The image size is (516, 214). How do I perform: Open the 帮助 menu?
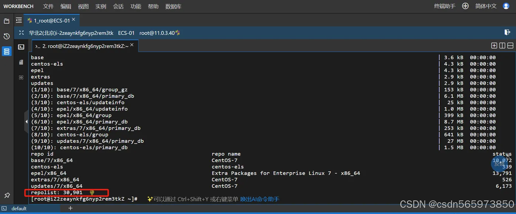coord(153,6)
